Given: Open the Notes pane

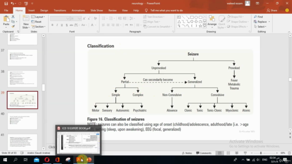Looking at the screenshot, I should [x=187, y=153].
